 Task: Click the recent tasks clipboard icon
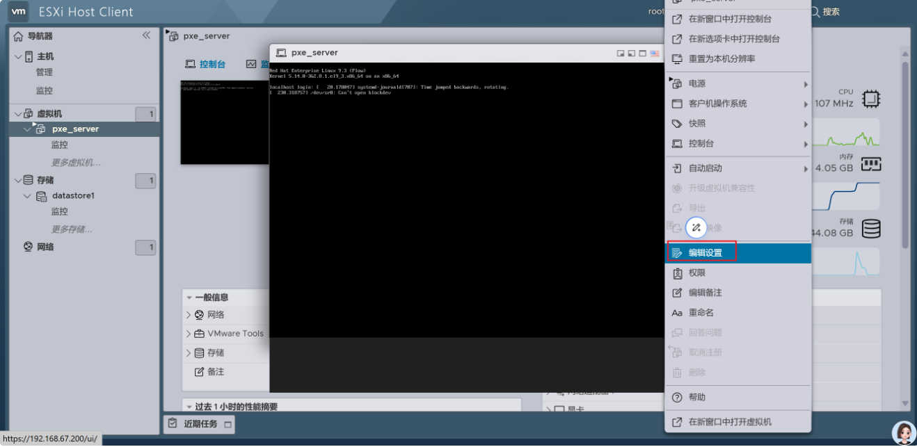click(173, 423)
